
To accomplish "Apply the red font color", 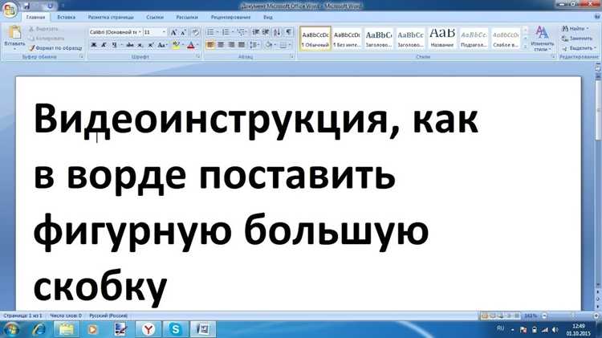I will click(x=191, y=45).
